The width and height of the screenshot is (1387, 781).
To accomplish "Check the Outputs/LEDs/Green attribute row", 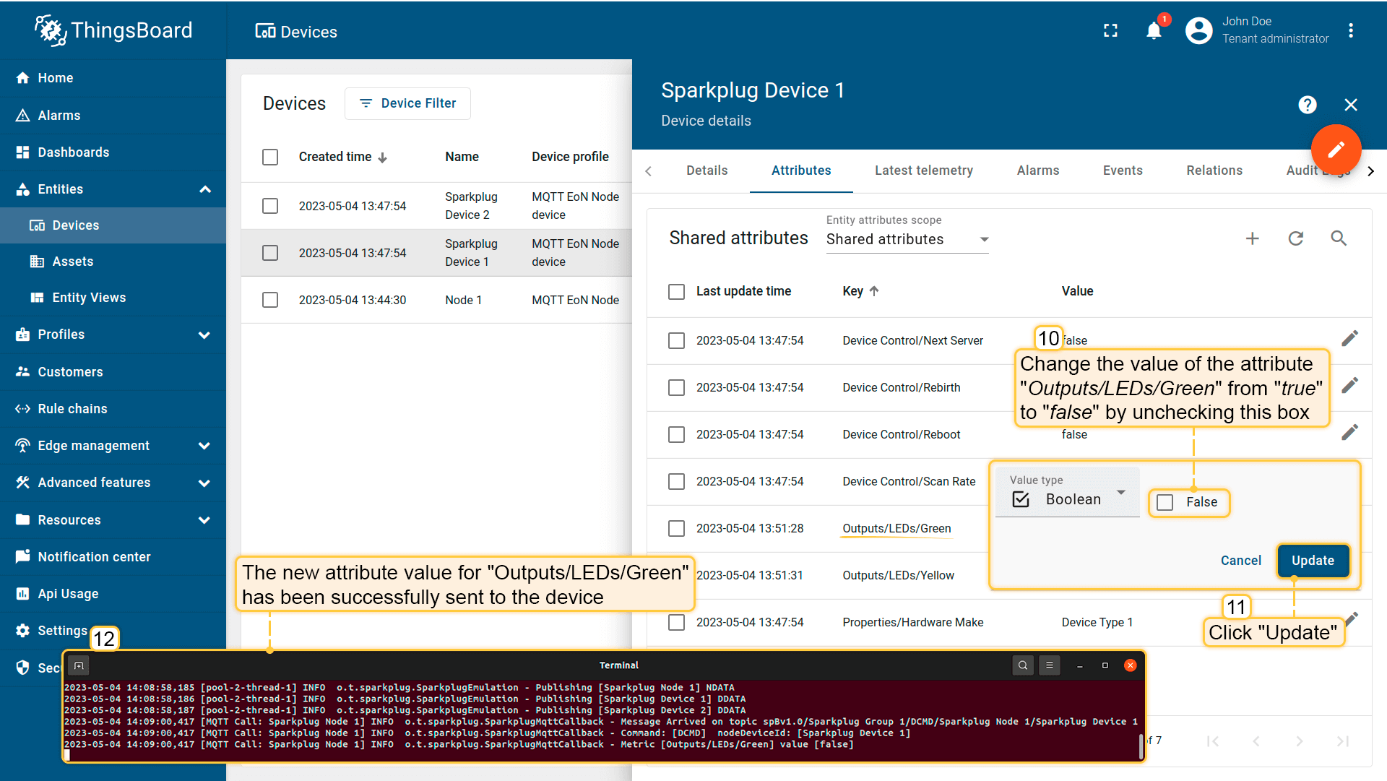I will (676, 528).
